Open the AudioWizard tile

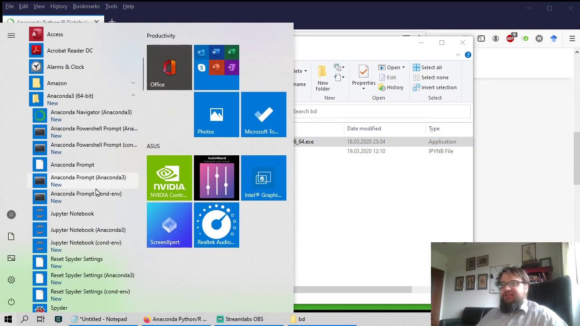217,178
